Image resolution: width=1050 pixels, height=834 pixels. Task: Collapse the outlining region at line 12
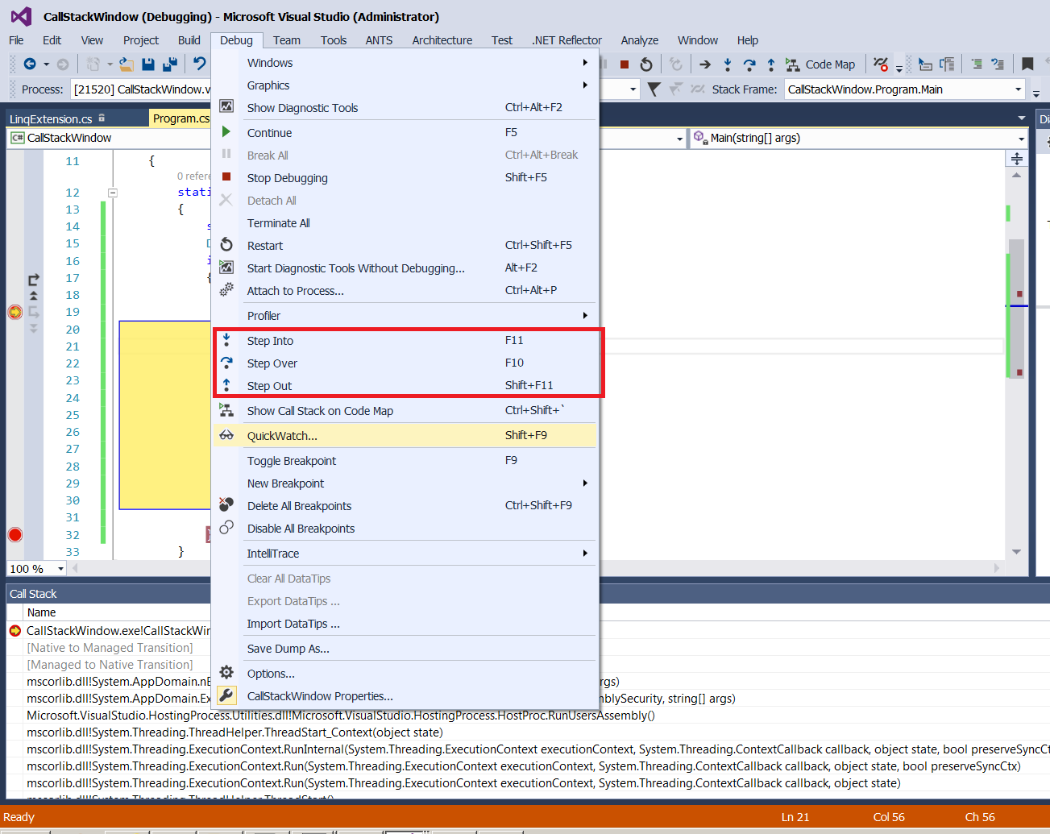pyautogui.click(x=113, y=193)
